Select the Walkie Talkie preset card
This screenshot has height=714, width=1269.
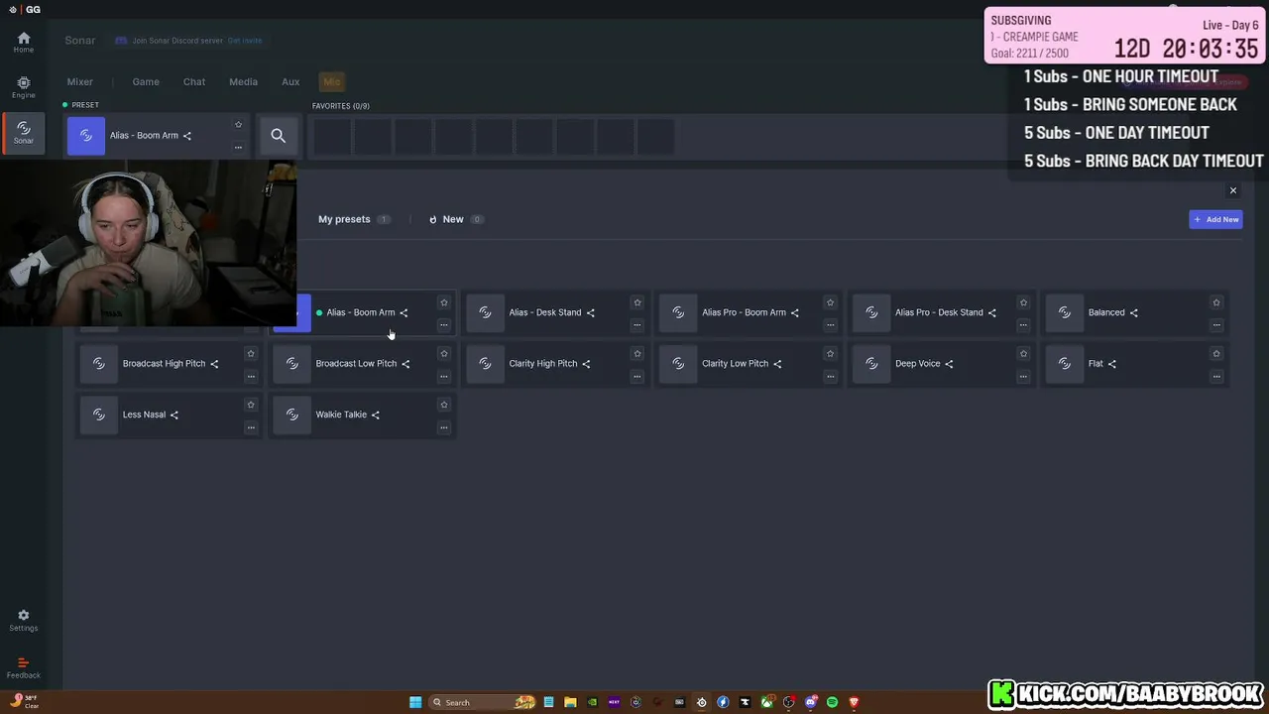point(364,415)
